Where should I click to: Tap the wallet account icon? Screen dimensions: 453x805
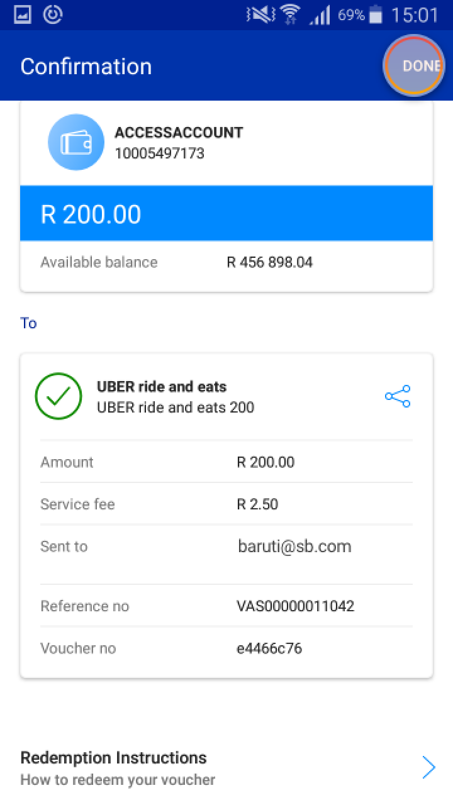[x=76, y=142]
